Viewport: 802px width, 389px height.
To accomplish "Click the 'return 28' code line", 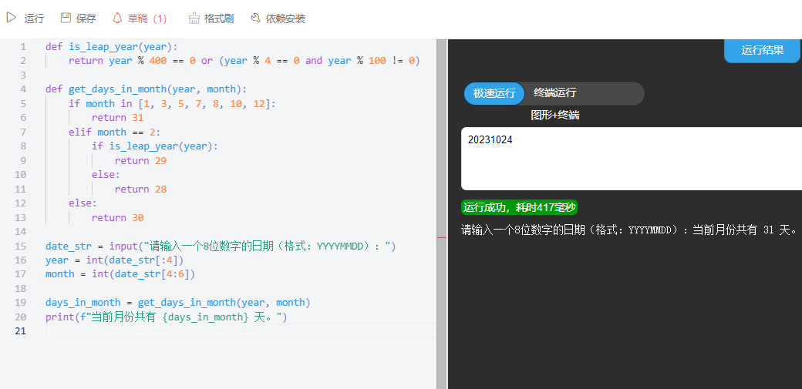I will pos(140,189).
